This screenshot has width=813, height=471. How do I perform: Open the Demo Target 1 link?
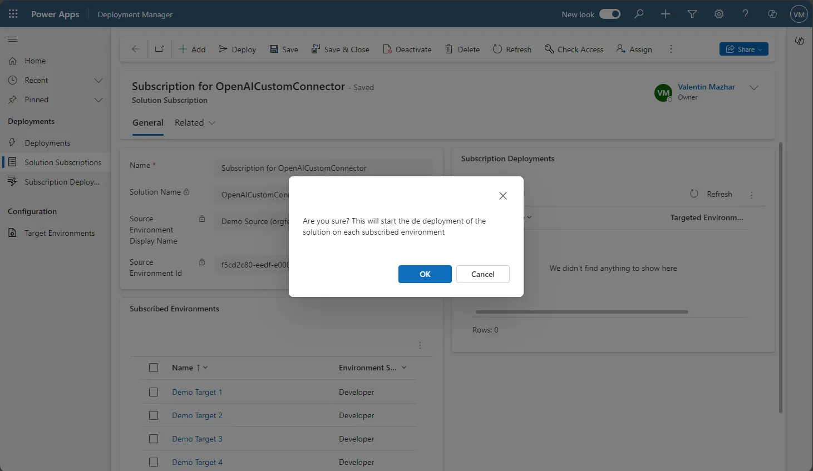coord(197,392)
